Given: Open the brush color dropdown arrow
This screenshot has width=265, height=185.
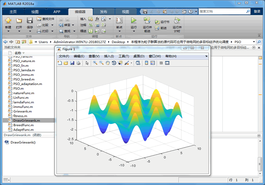Looking at the screenshot, I should (x=131, y=63).
